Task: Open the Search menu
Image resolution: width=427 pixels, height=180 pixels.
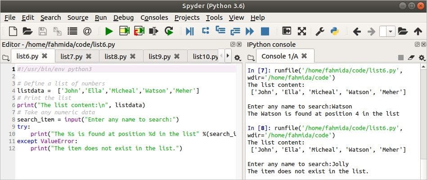Action: click(x=50, y=18)
